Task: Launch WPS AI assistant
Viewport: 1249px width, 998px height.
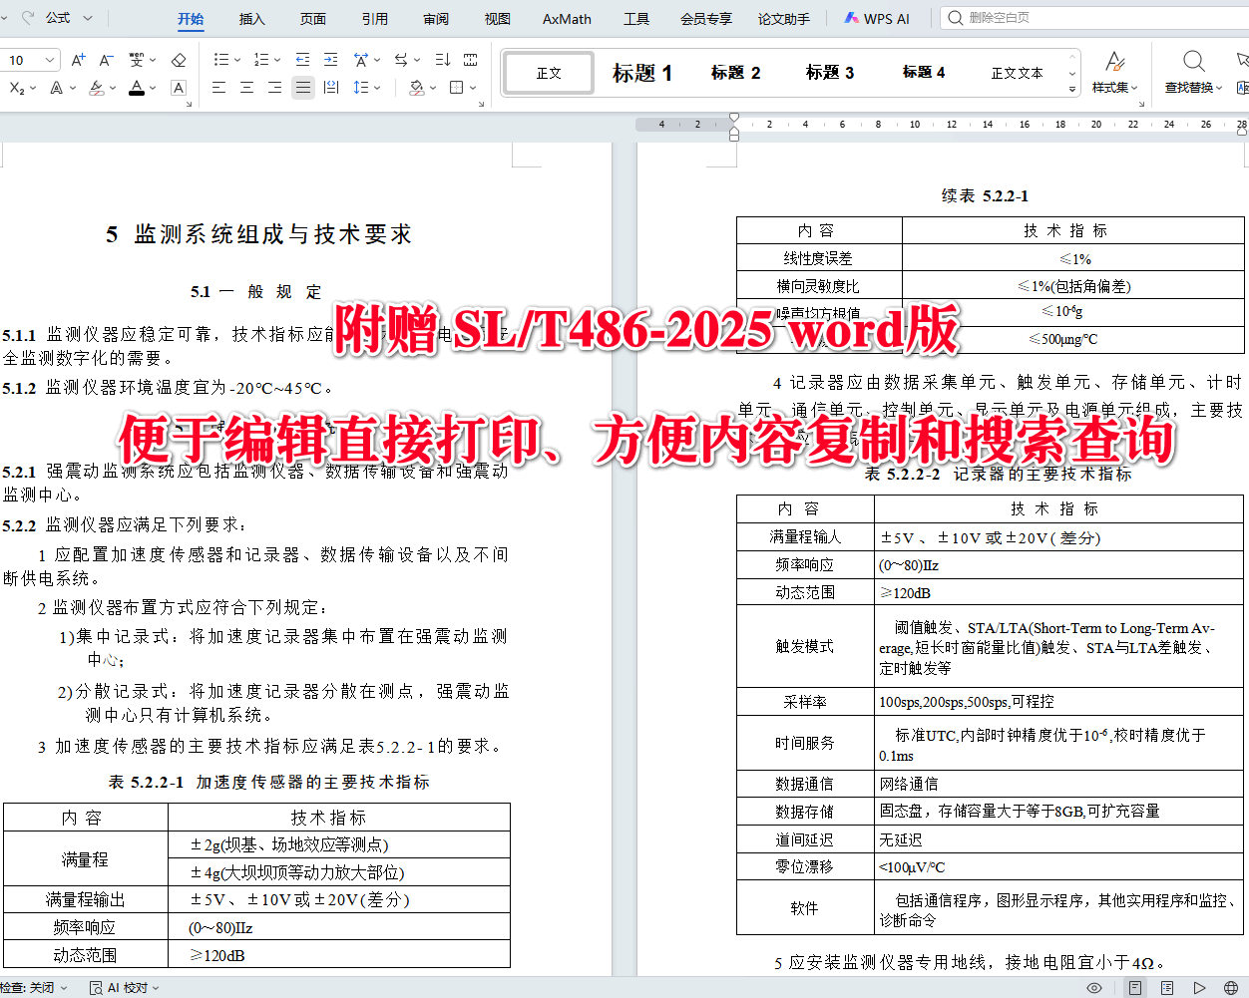Action: pos(877,19)
